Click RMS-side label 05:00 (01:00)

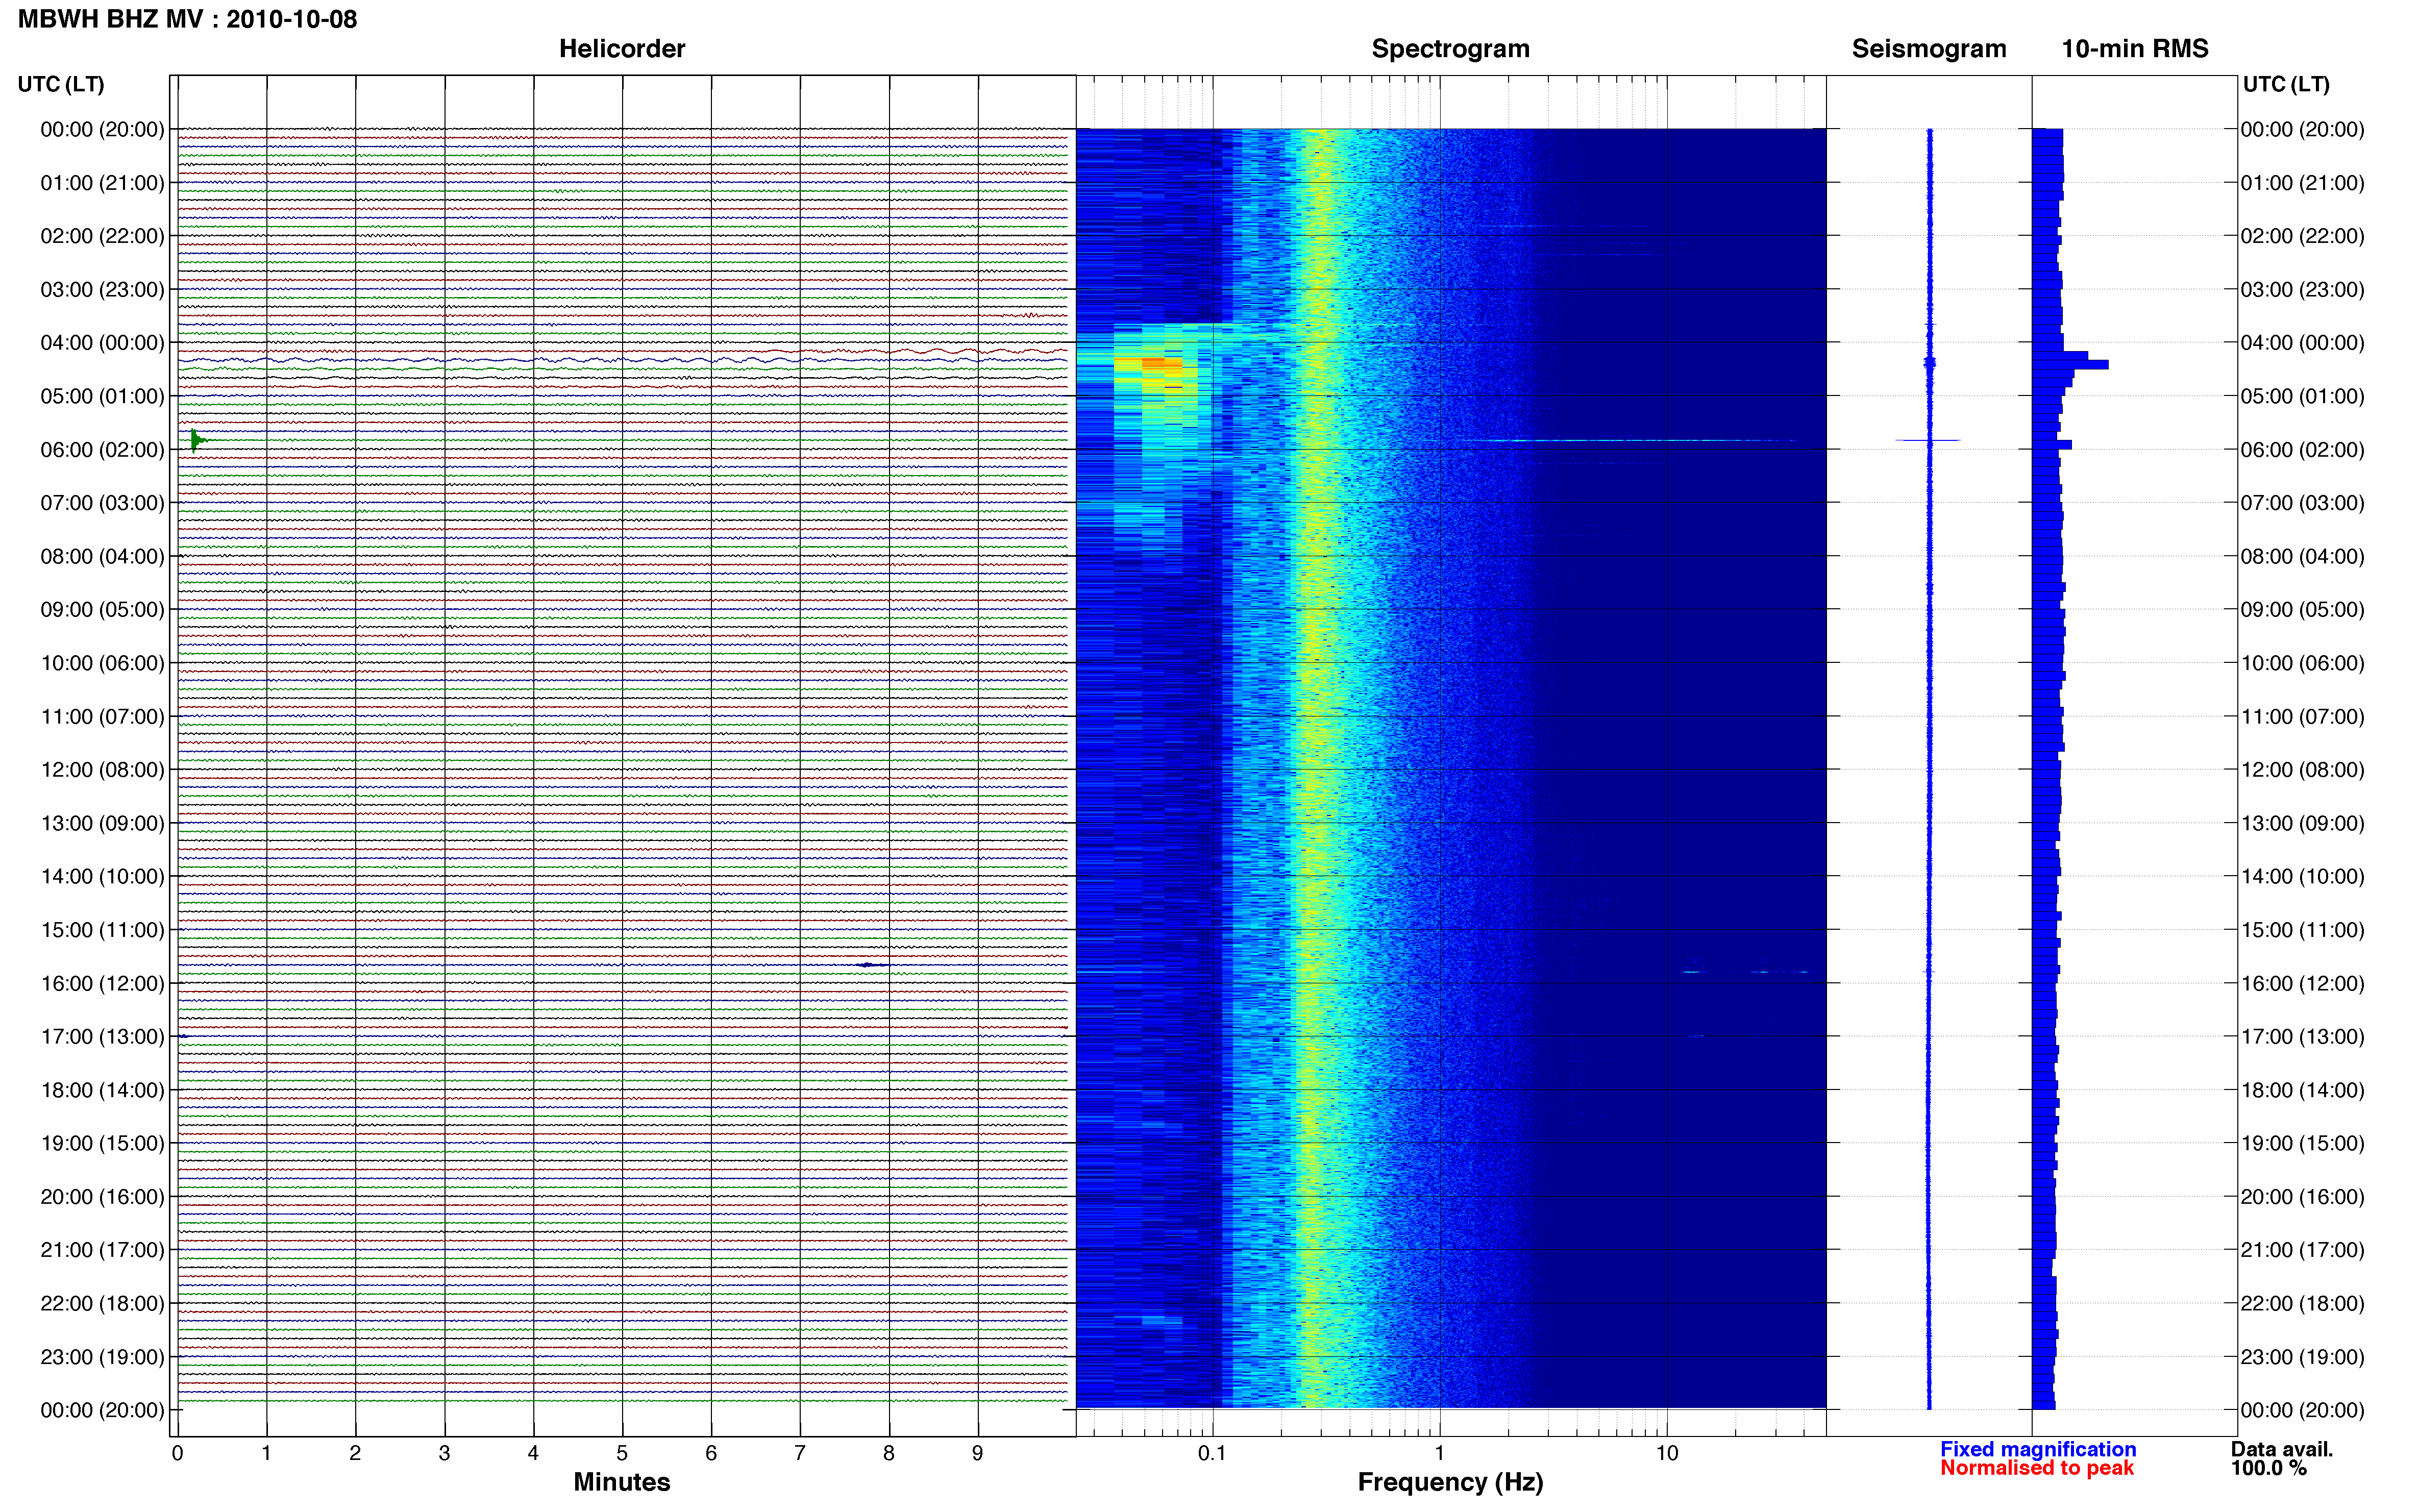2302,396
